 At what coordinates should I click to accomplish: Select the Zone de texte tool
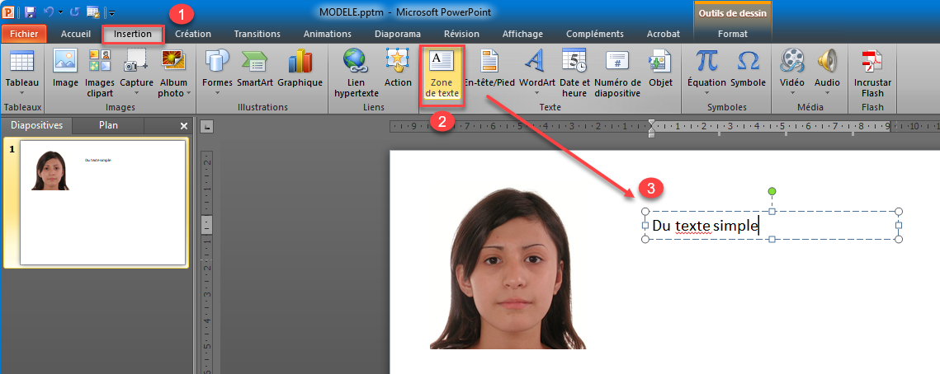tap(442, 76)
